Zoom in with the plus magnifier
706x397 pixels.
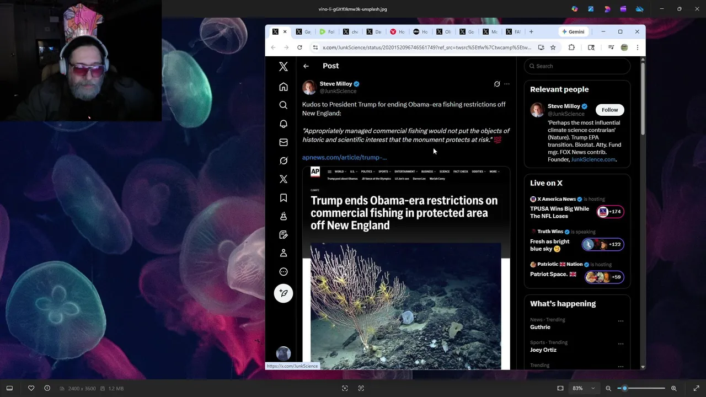pos(673,388)
